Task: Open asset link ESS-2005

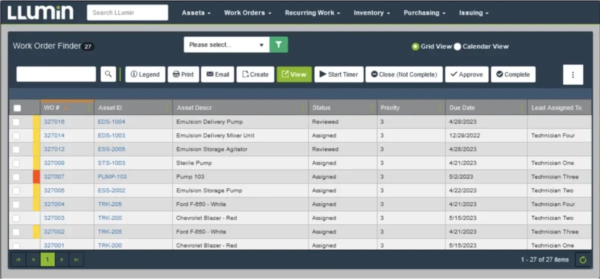Action: pyautogui.click(x=111, y=149)
